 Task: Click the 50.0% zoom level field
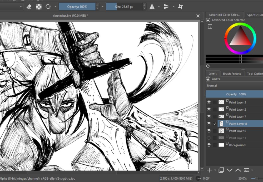point(242,179)
